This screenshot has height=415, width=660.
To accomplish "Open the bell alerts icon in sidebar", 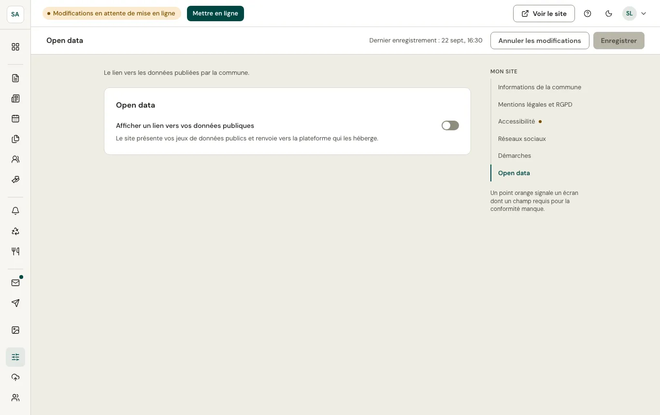I will tap(15, 211).
